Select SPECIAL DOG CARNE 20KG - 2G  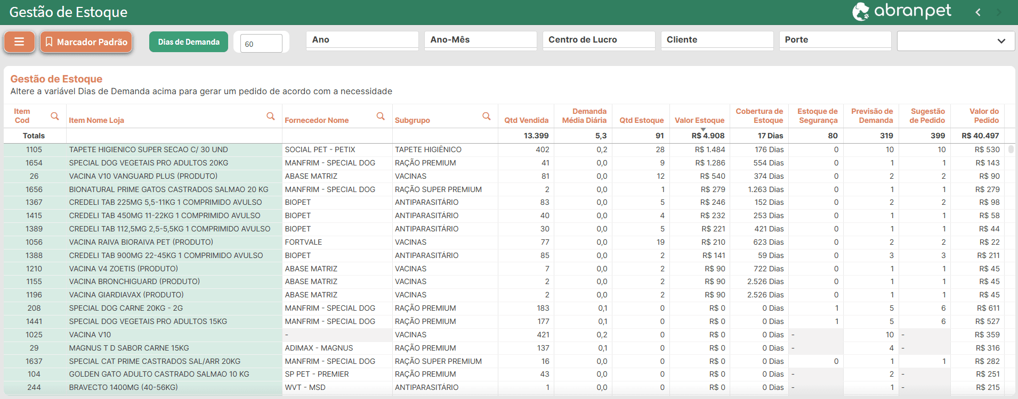pos(126,308)
